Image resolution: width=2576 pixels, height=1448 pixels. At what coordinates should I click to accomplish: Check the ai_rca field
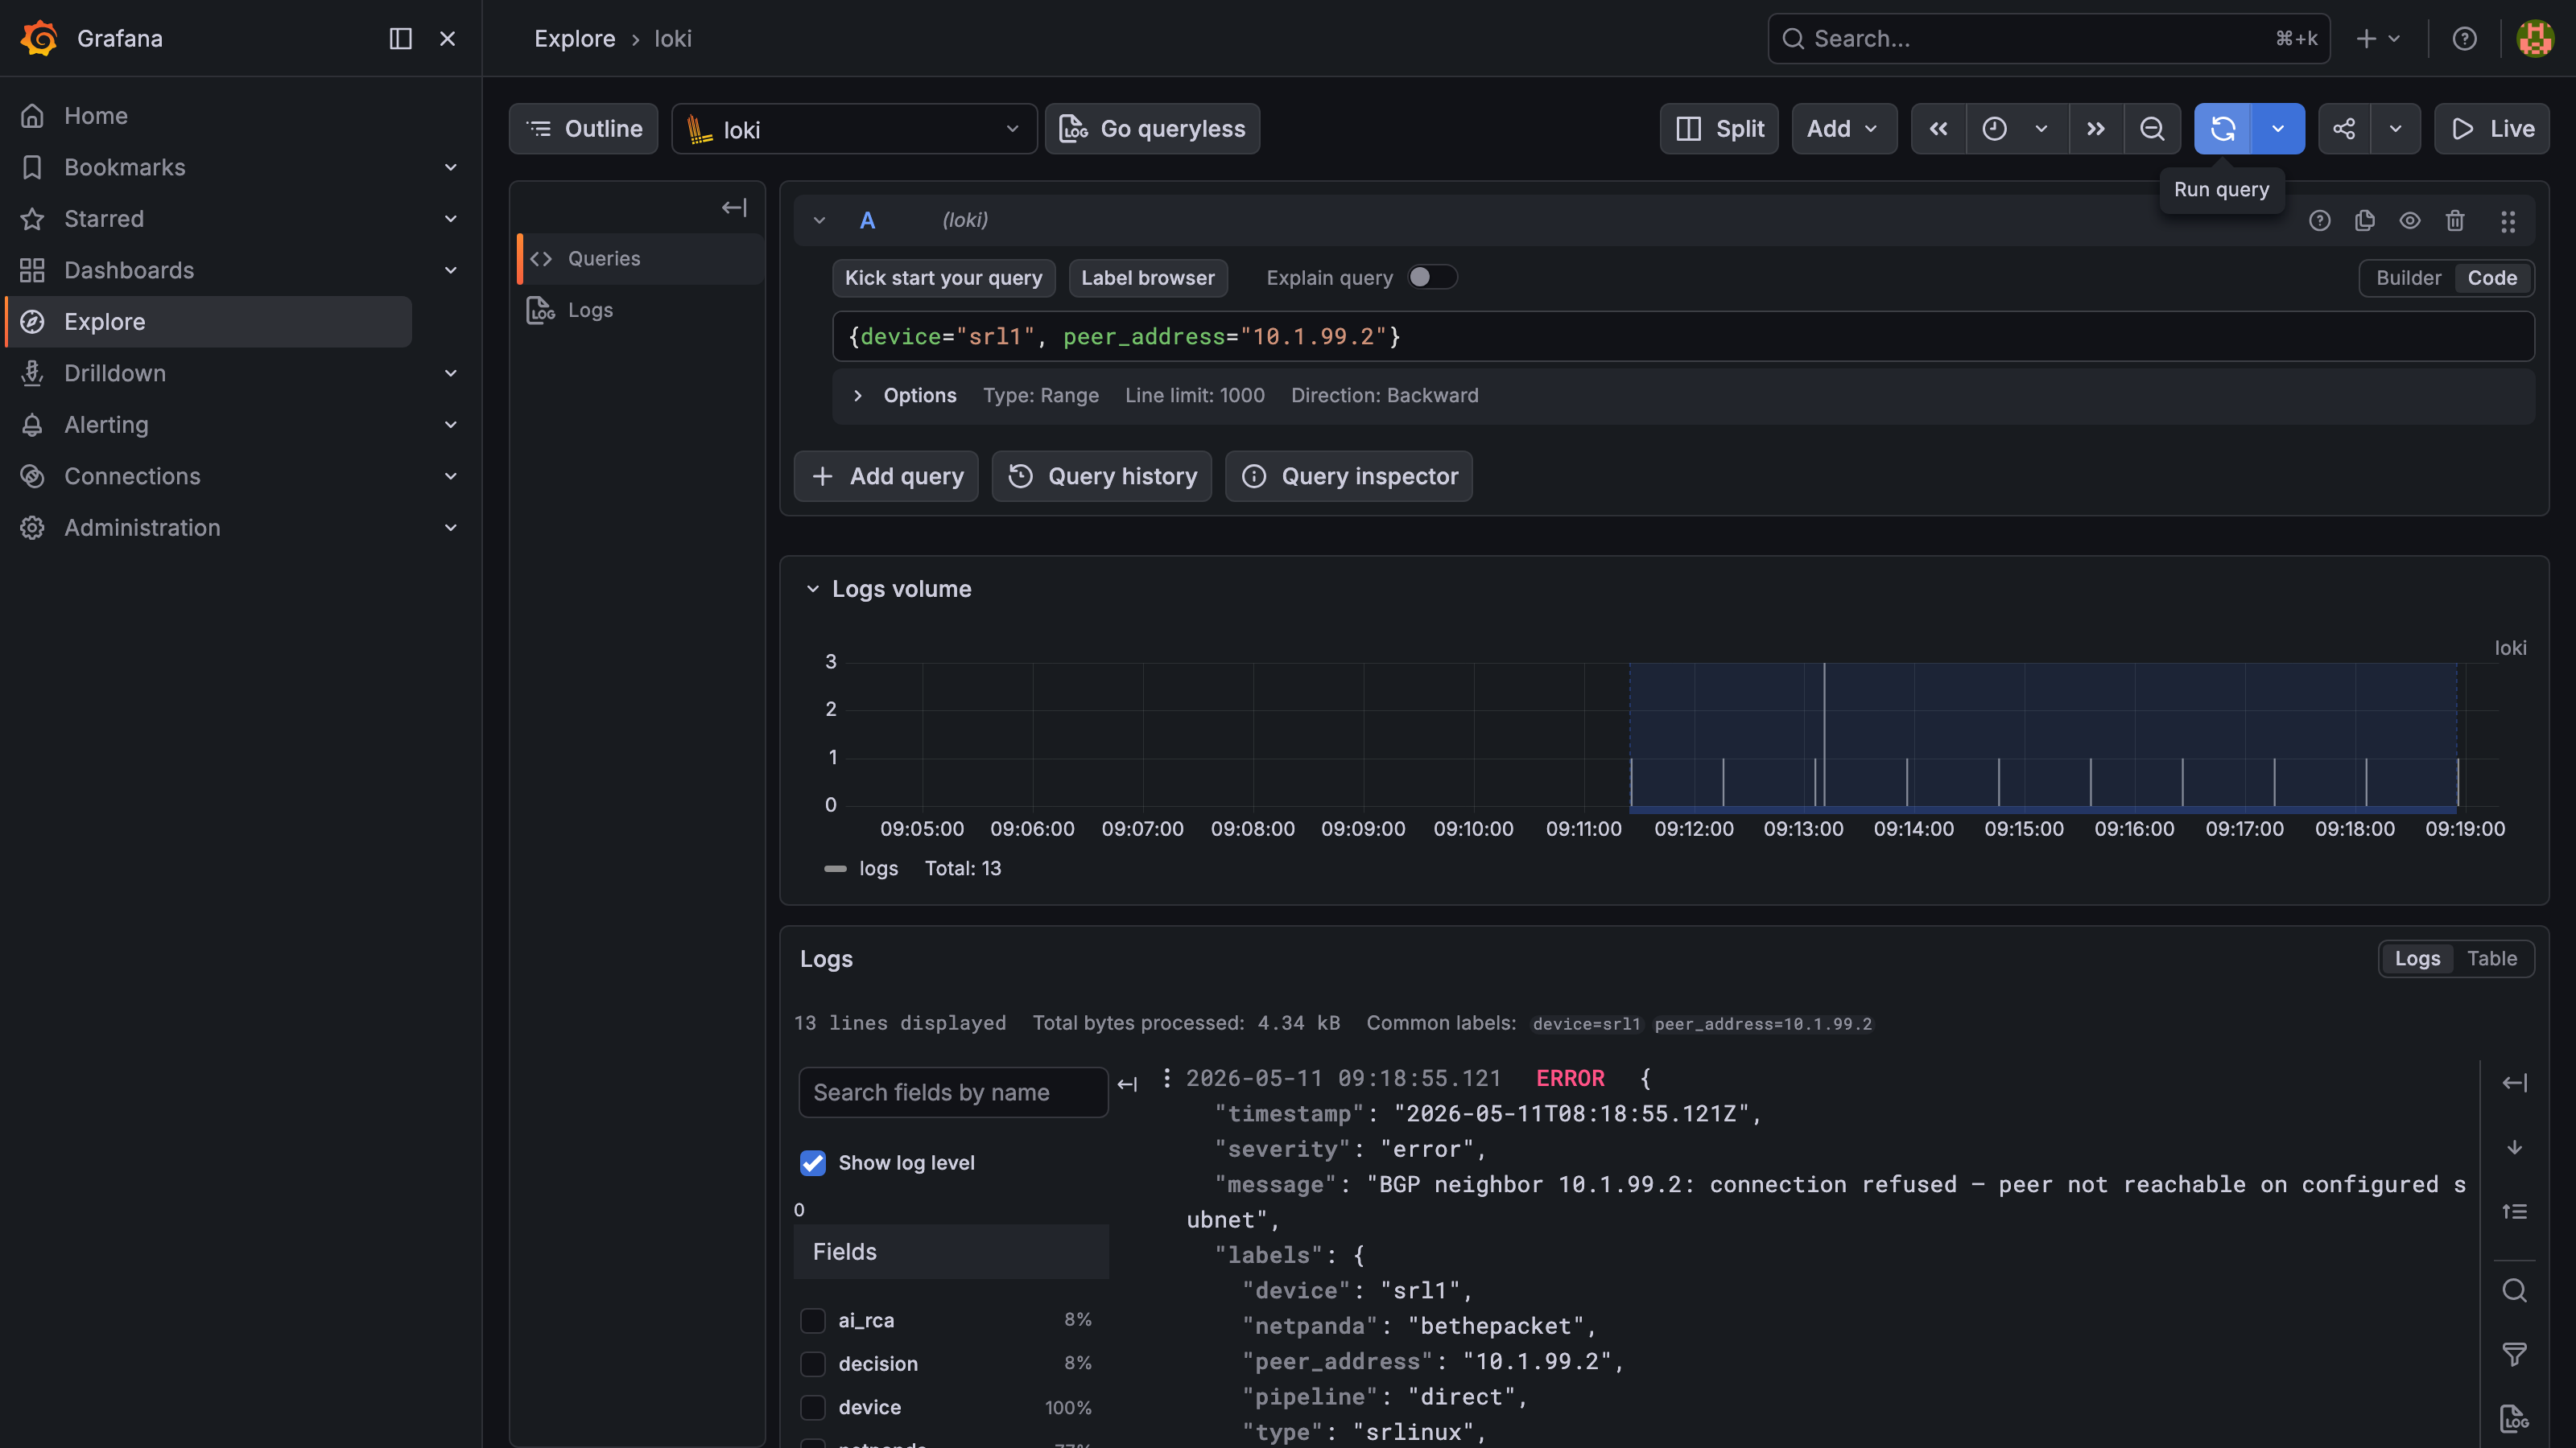pos(812,1320)
